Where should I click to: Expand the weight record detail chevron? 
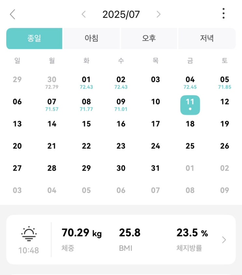tap(224, 240)
